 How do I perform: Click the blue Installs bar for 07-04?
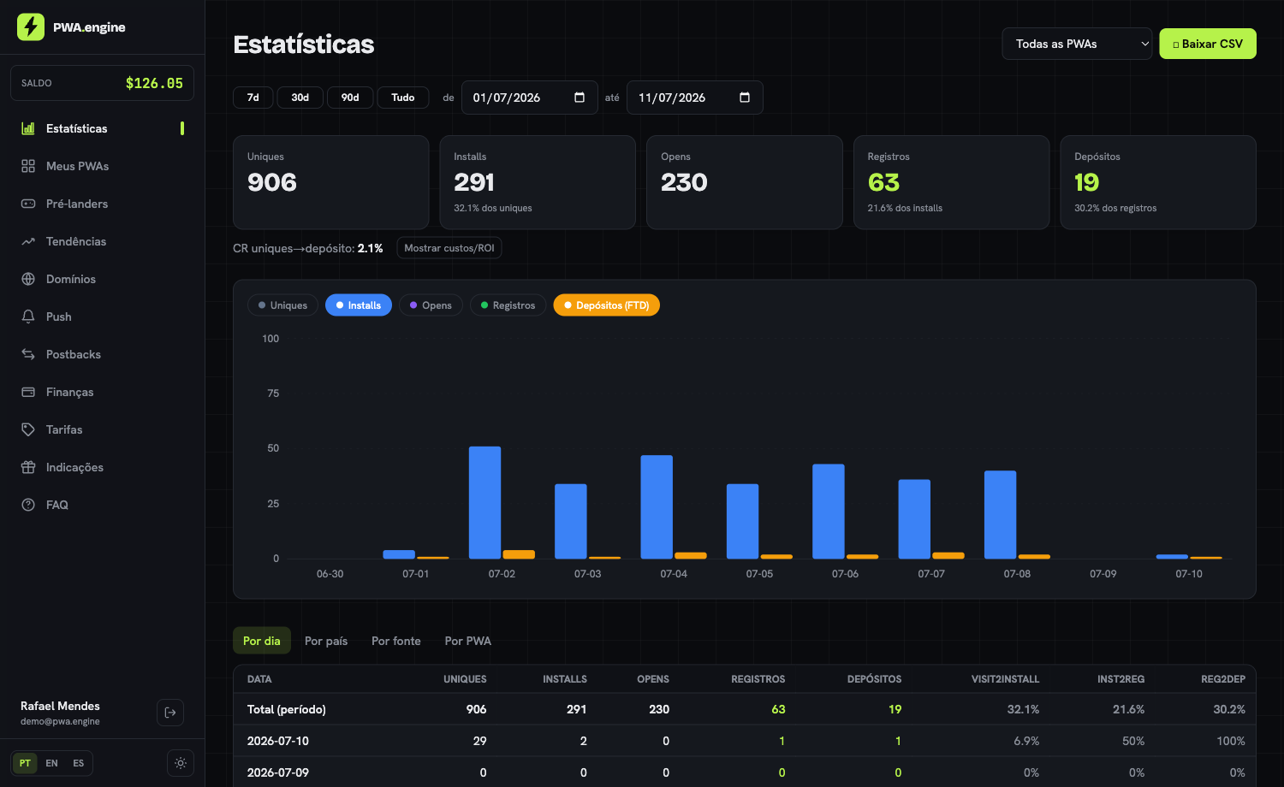(x=657, y=506)
